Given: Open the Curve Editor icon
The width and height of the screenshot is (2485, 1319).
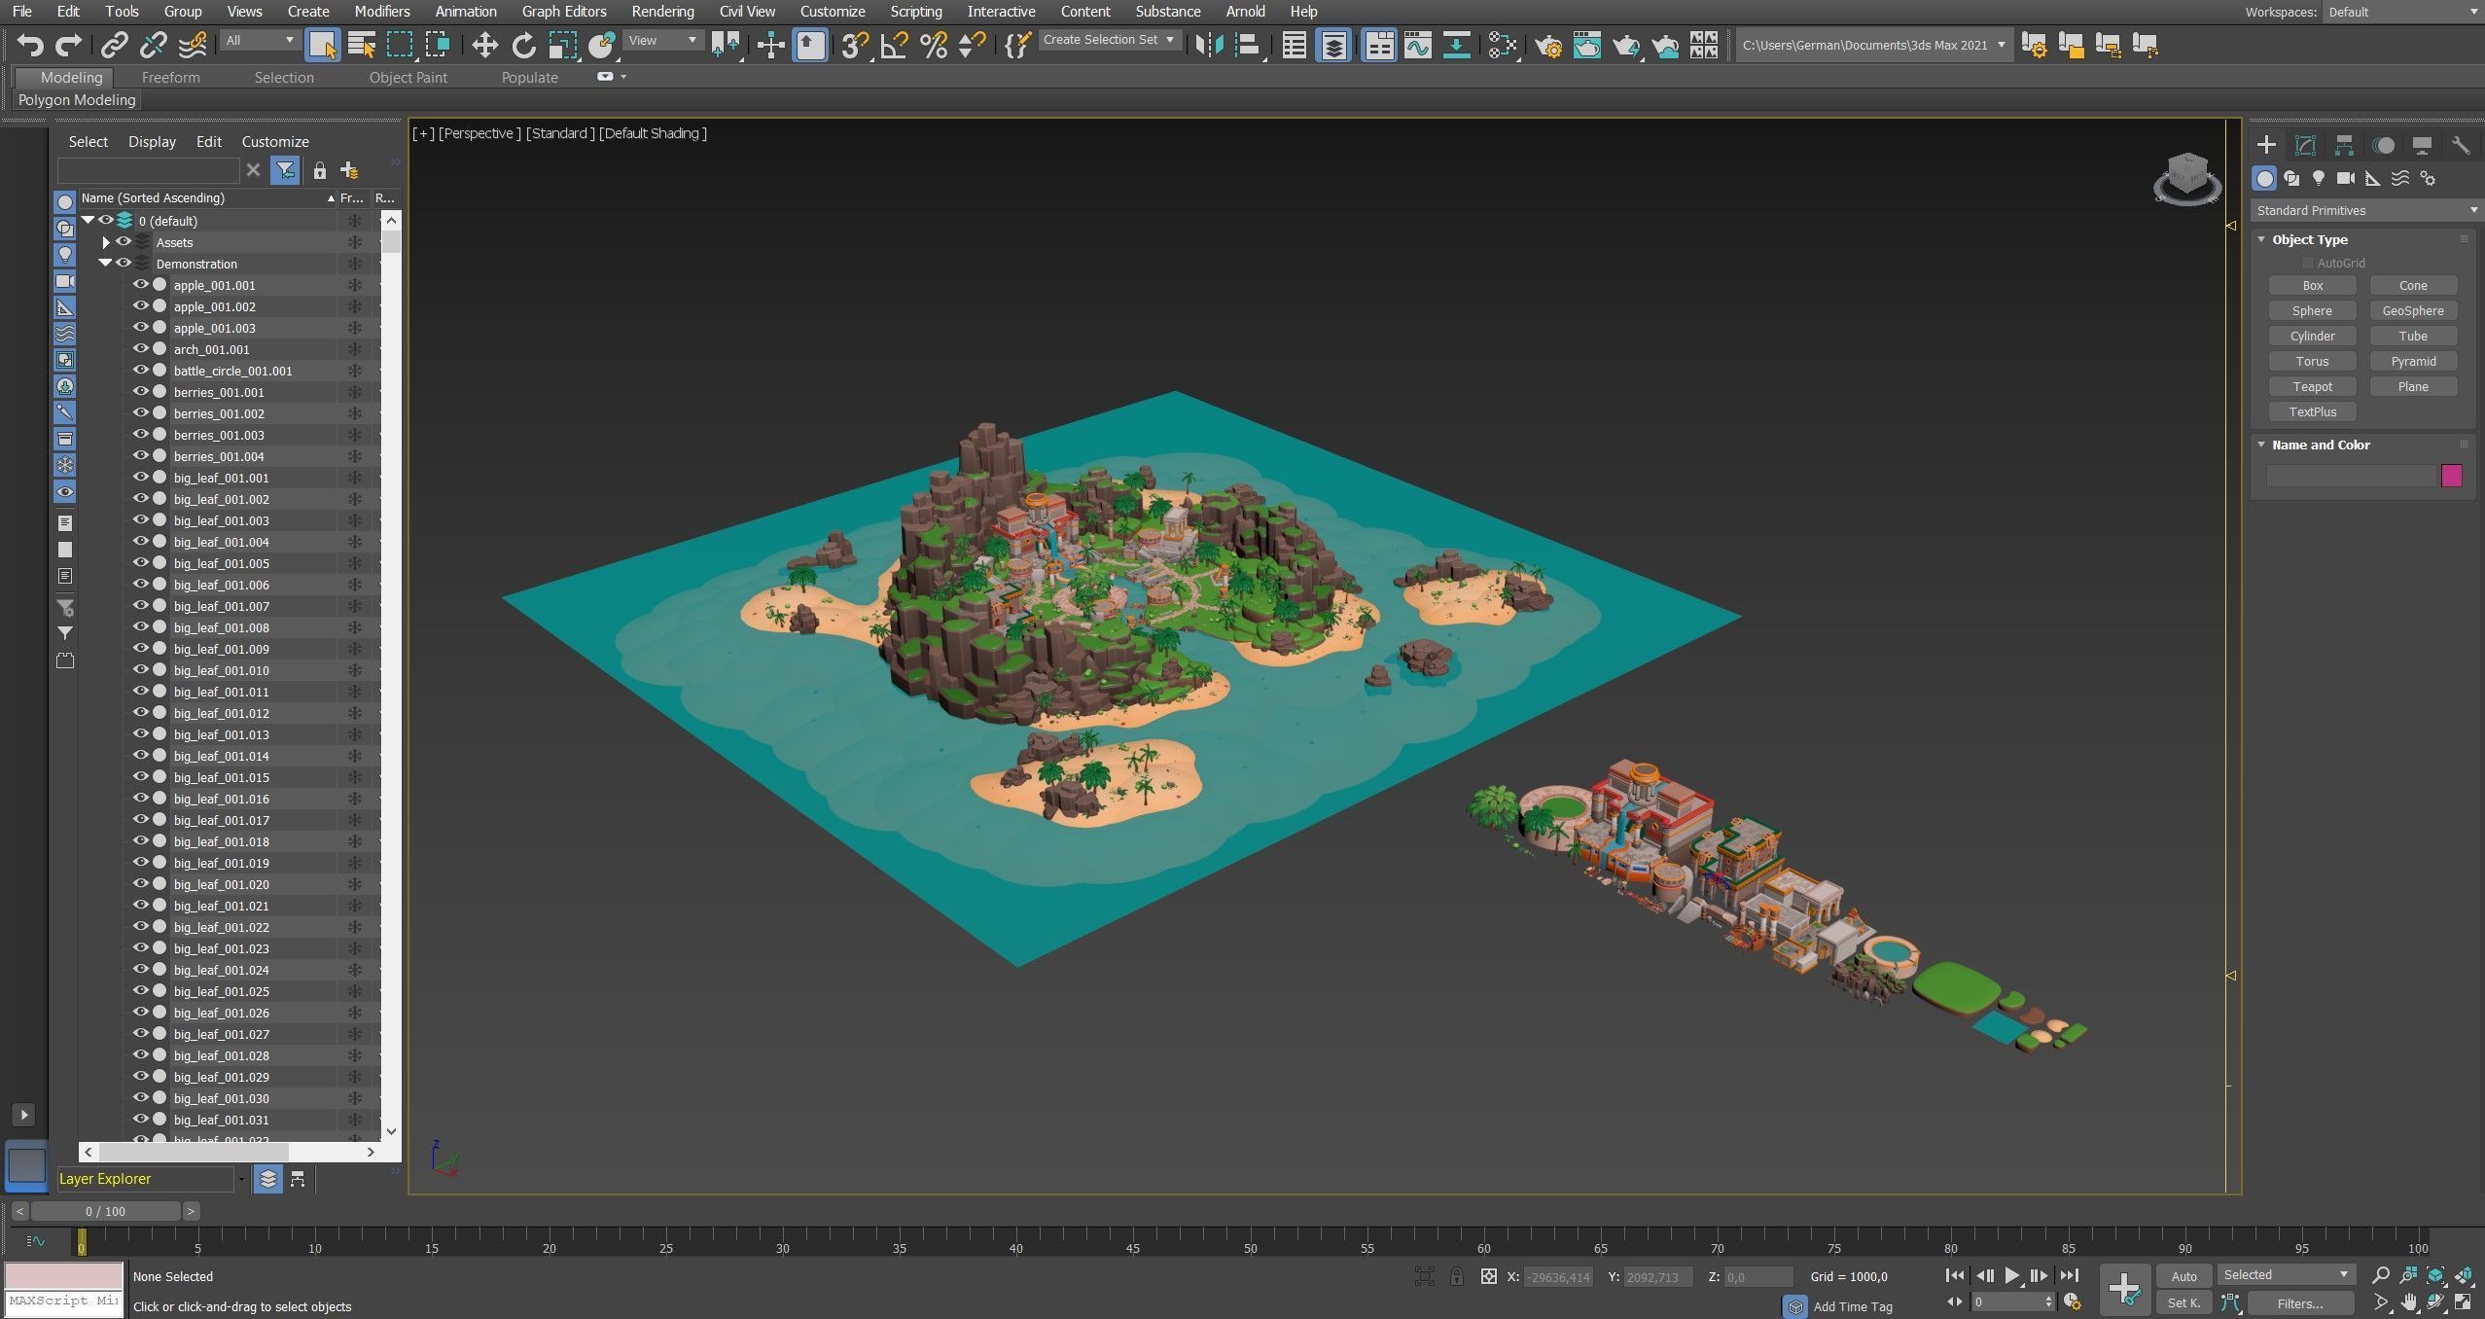Looking at the screenshot, I should tap(1418, 45).
